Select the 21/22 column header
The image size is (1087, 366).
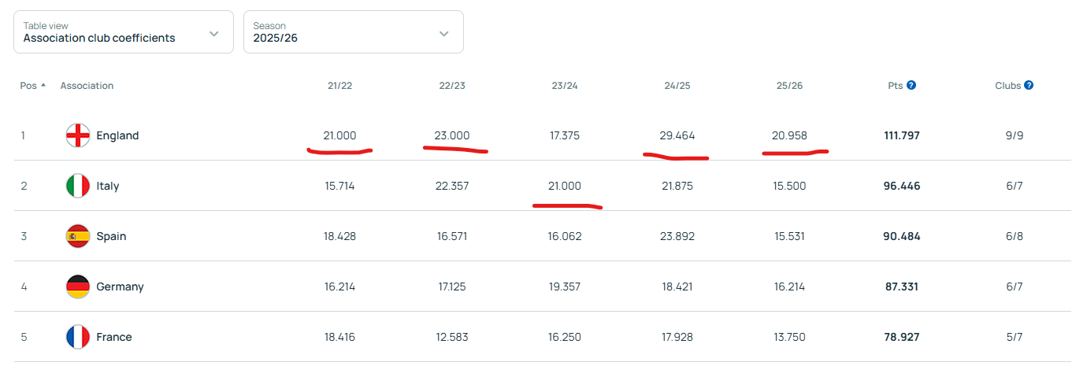(x=339, y=86)
